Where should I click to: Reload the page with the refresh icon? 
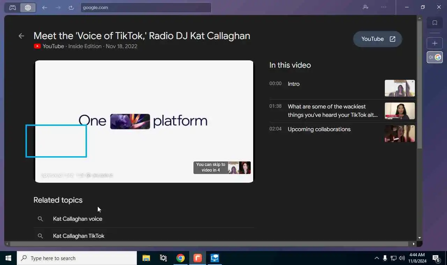(x=71, y=7)
